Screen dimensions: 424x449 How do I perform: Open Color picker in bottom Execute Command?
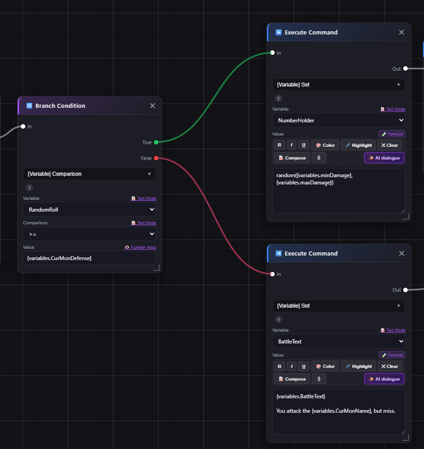point(325,366)
